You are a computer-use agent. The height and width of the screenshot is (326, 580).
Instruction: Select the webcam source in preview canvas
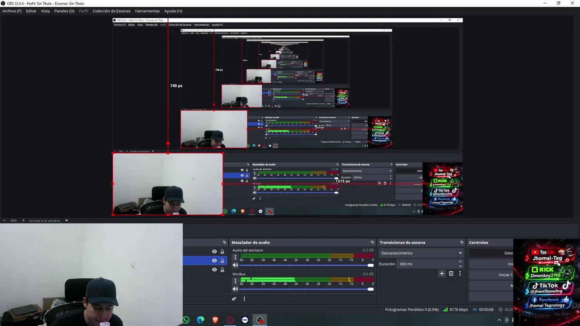click(168, 184)
